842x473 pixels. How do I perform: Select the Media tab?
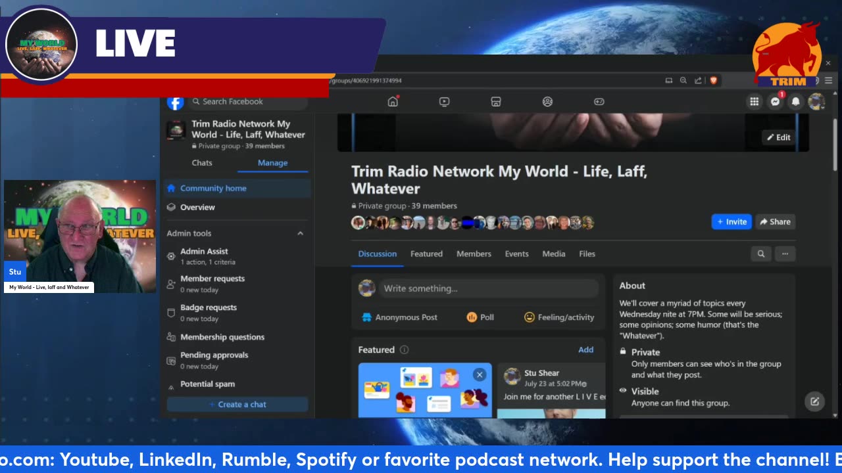pyautogui.click(x=553, y=254)
